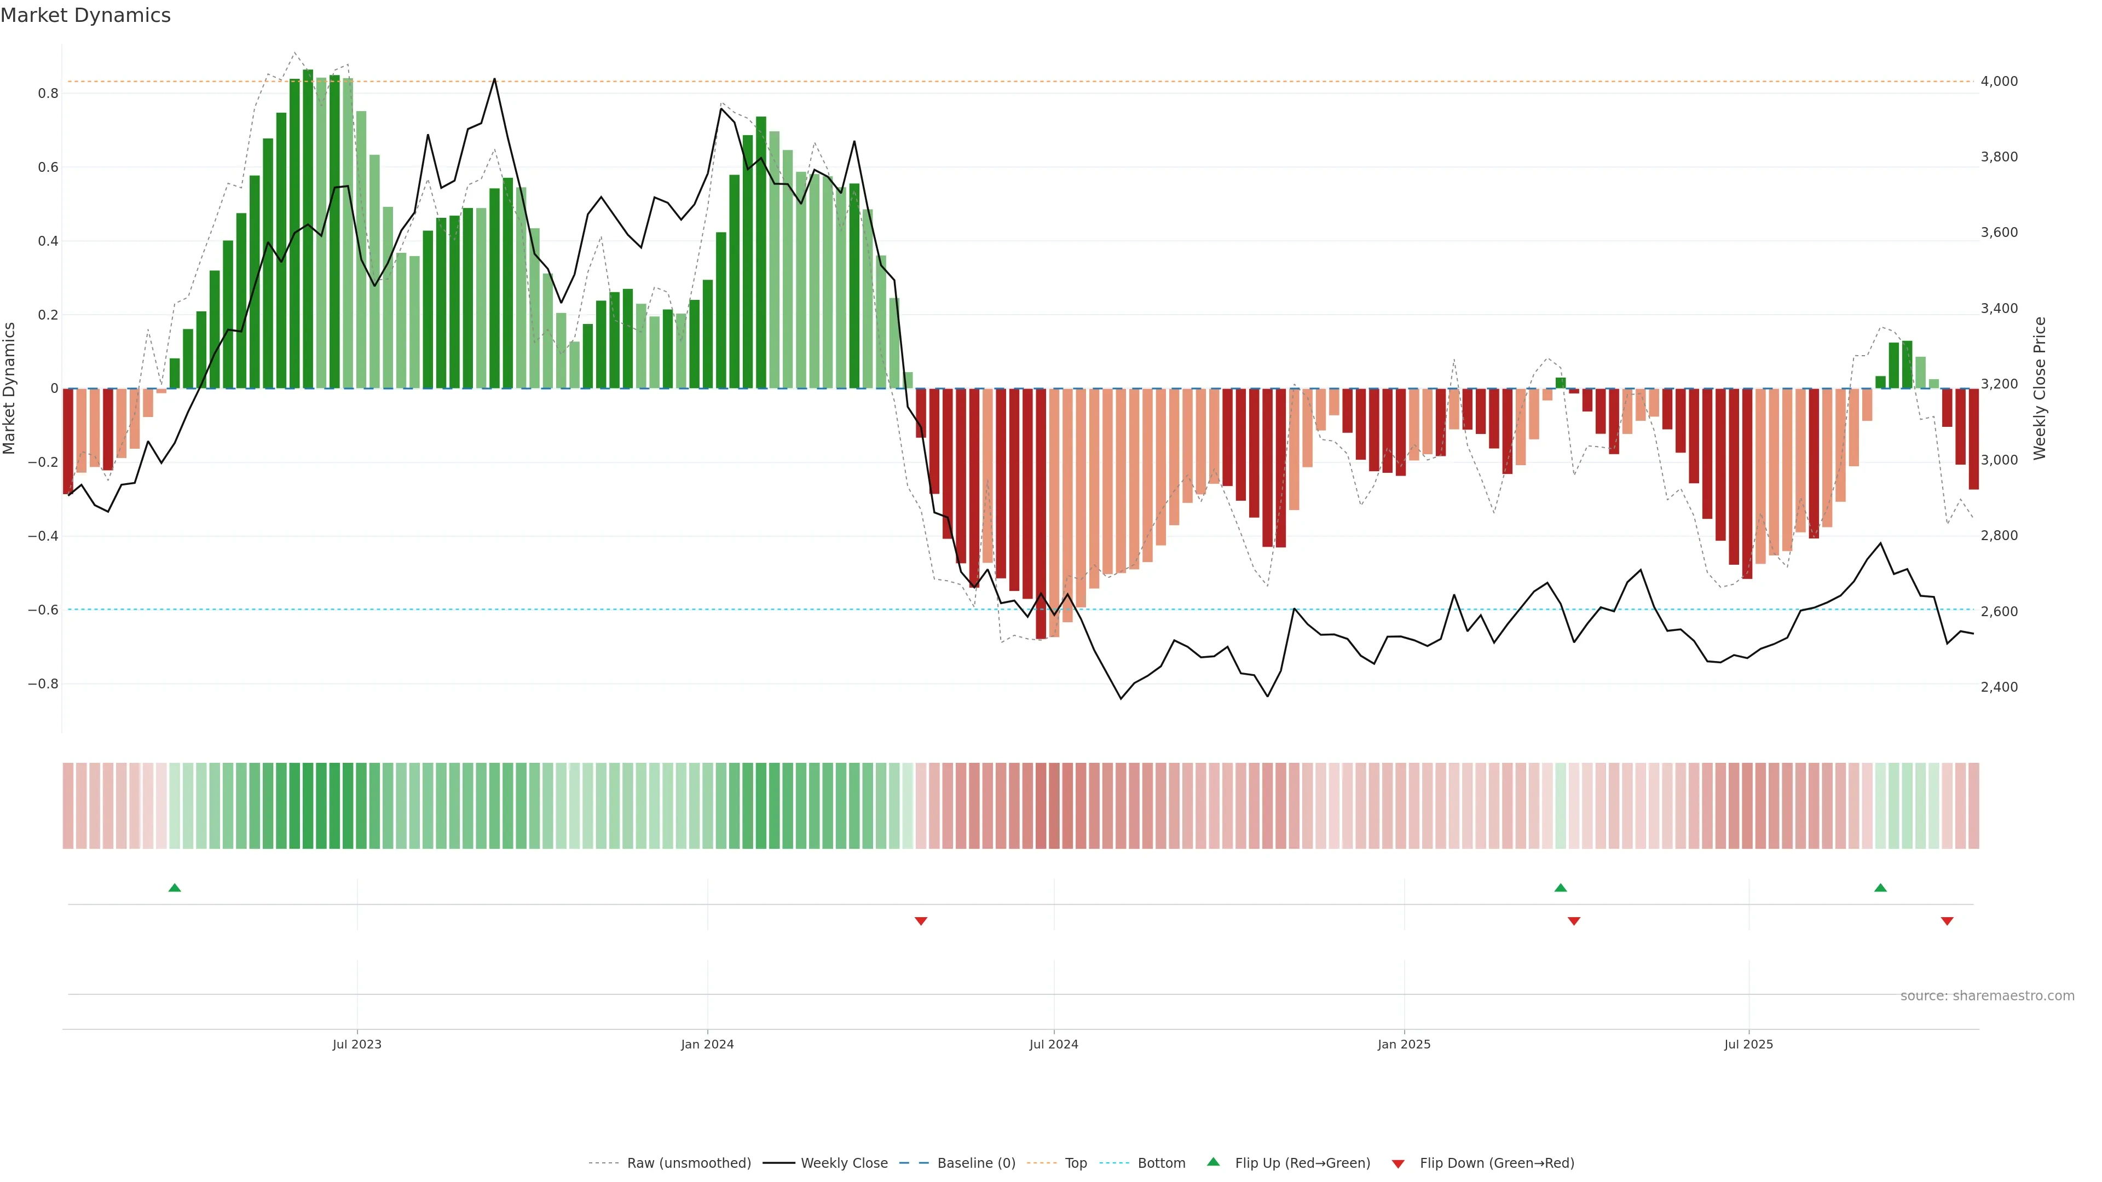Click the red flip-down marker after Jan 2025

(x=1574, y=921)
